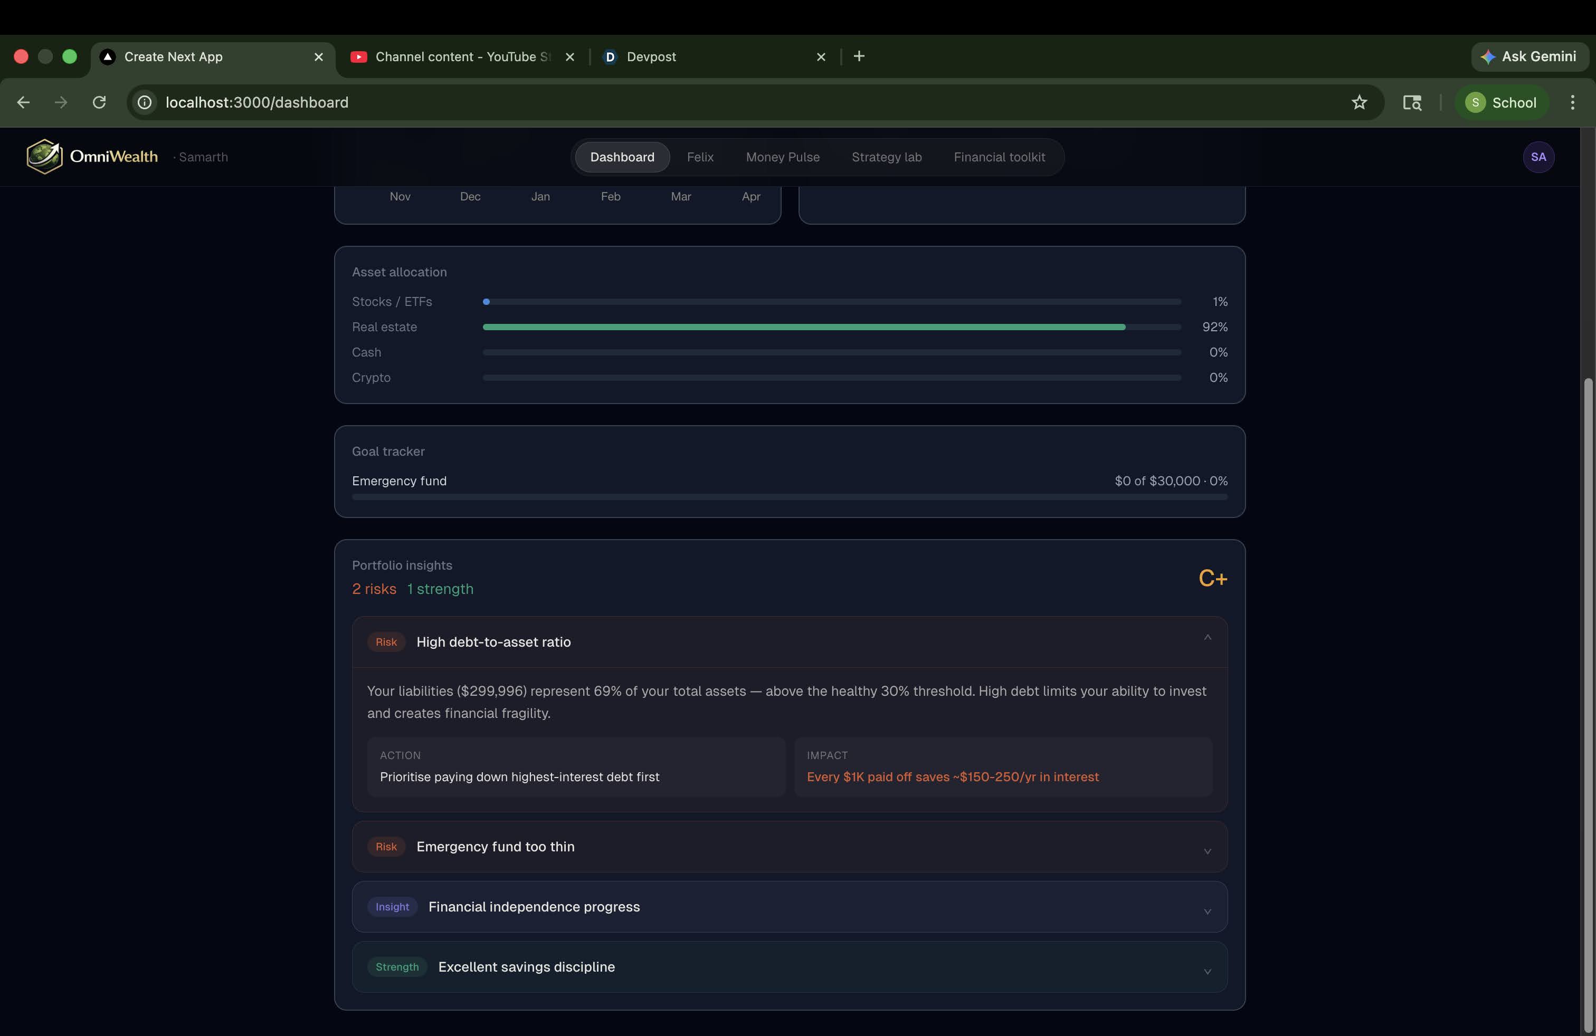Open new tab with plus icon
This screenshot has width=1596, height=1036.
click(859, 56)
